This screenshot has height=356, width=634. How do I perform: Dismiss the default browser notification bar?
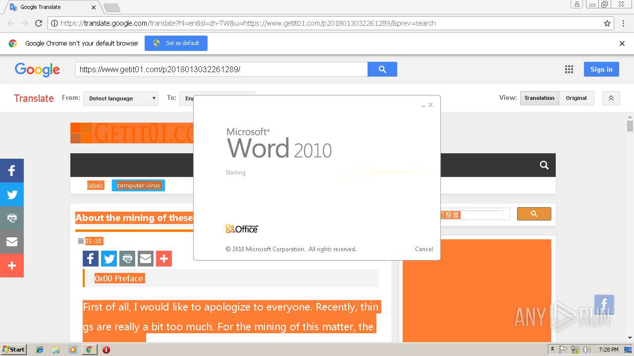(x=622, y=44)
